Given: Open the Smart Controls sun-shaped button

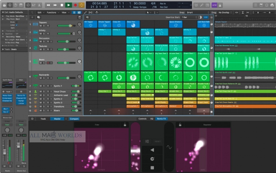Looking at the screenshot, I should (x=28, y=5).
